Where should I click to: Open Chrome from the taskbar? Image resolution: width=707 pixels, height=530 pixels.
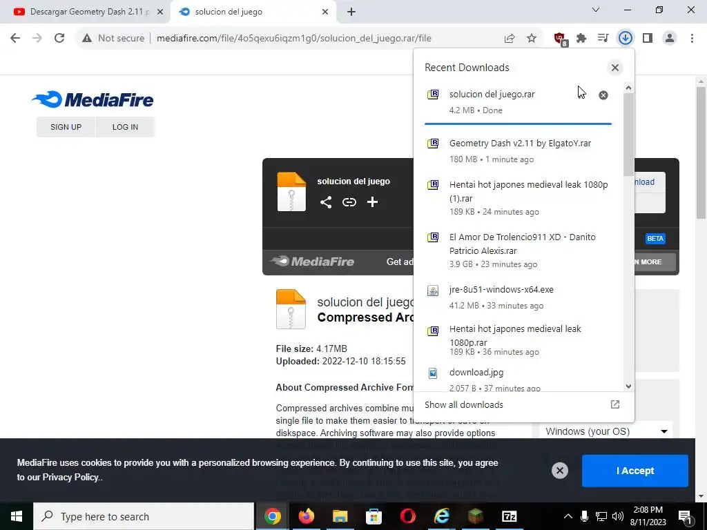pyautogui.click(x=272, y=516)
